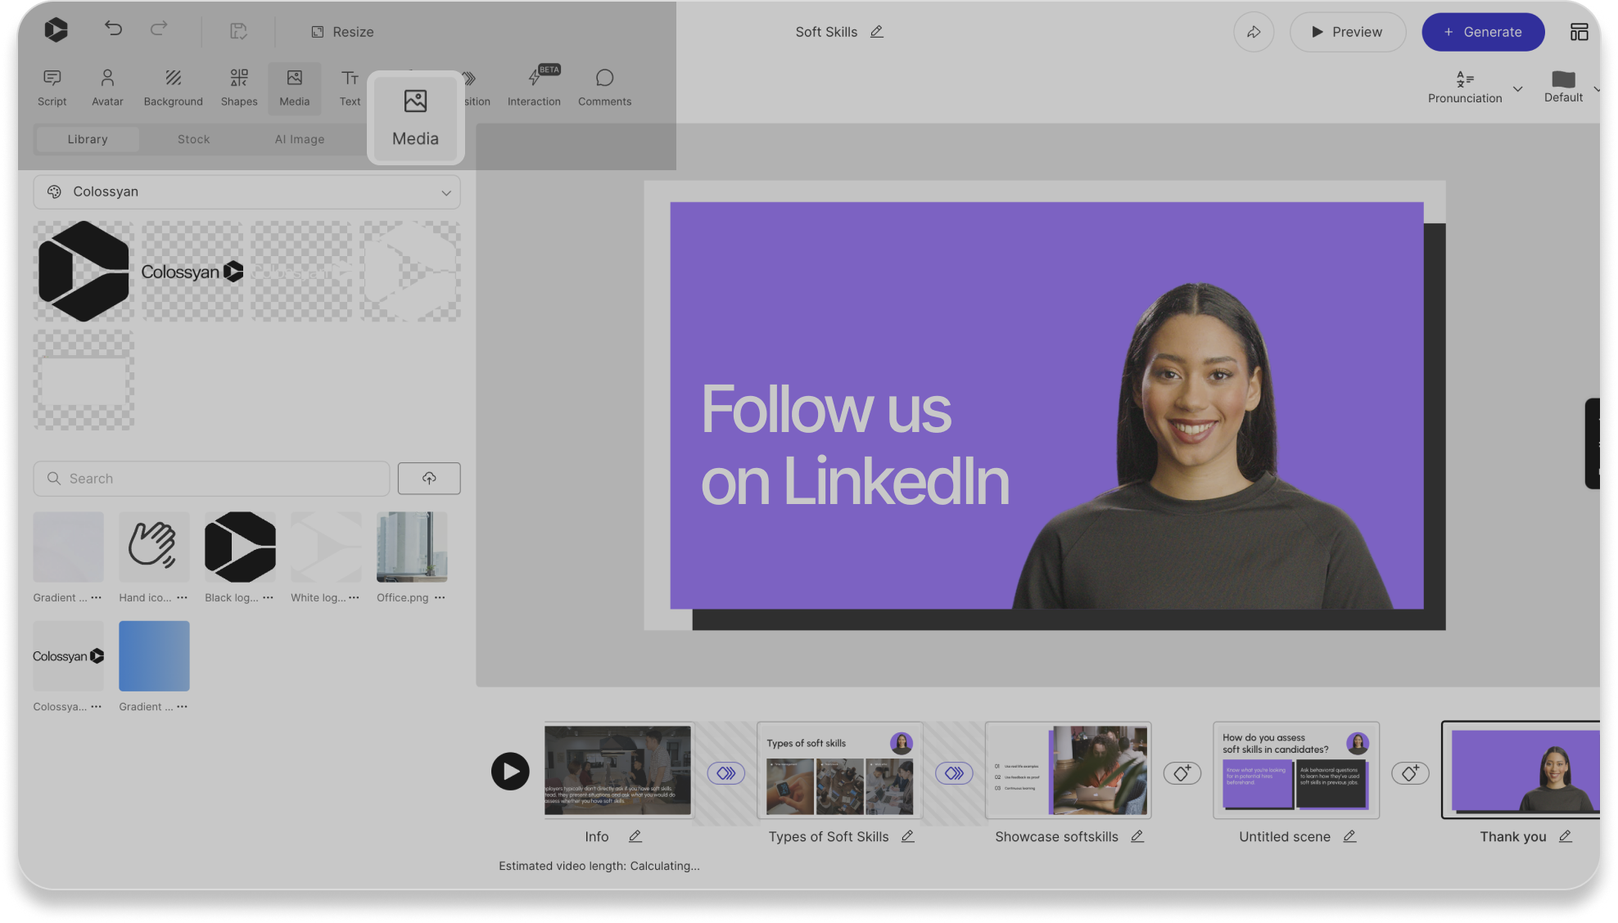
Task: Redo the last action
Action: pyautogui.click(x=159, y=29)
